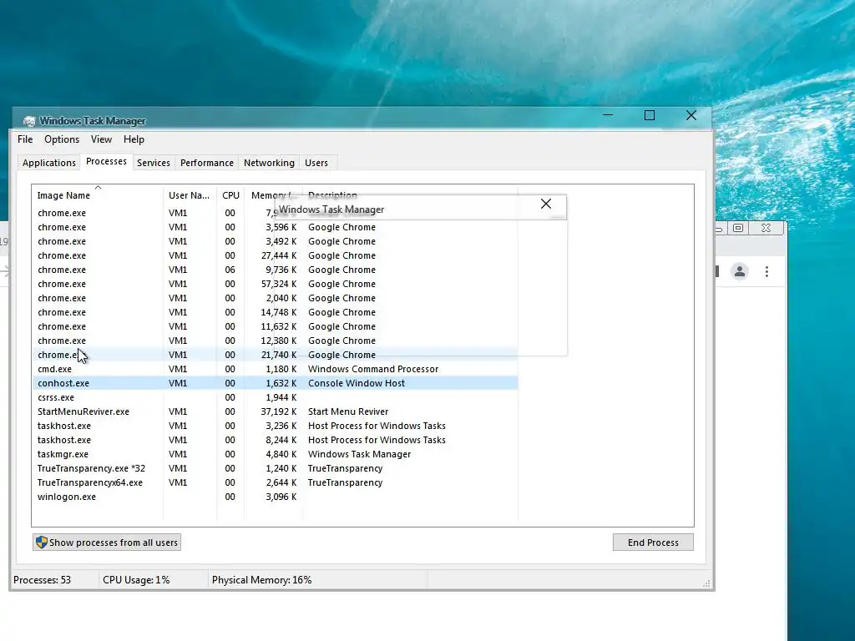Switch to the Services tab
855x641 pixels.
coord(154,163)
